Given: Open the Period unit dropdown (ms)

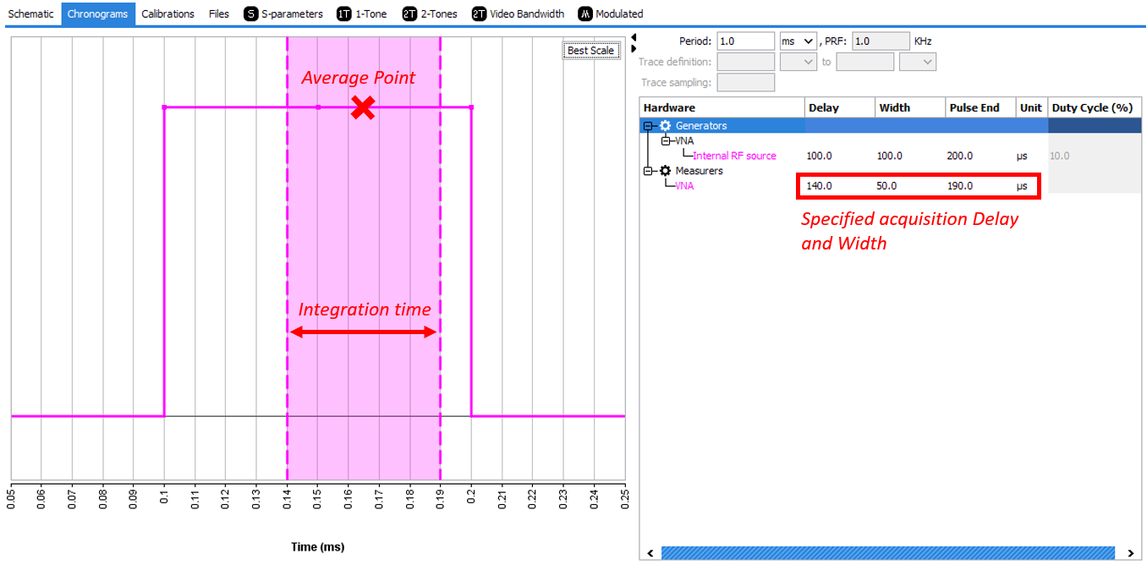Looking at the screenshot, I should [798, 41].
